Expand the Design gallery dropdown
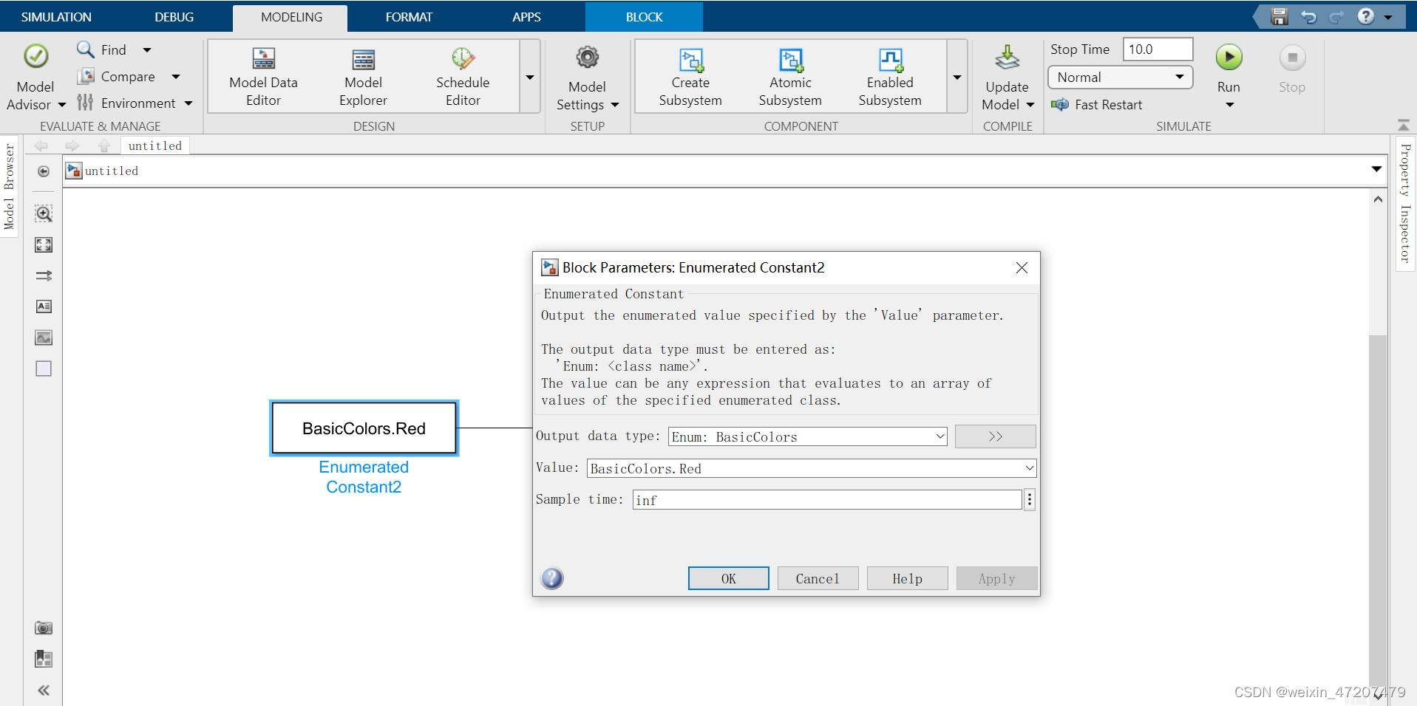 pos(530,77)
